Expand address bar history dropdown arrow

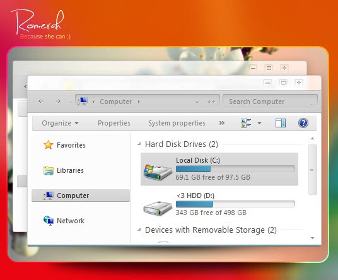[x=197, y=102]
